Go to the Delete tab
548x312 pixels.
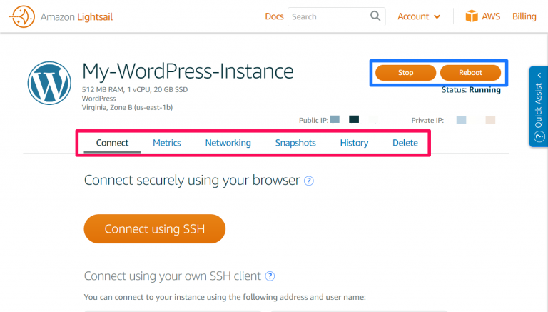[x=405, y=143]
